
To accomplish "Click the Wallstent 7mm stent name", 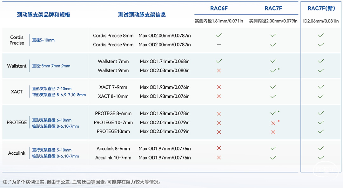I will tap(113, 61).
